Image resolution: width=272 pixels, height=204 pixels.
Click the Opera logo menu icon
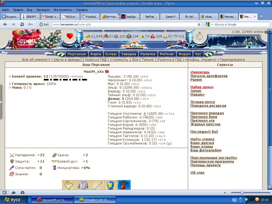coord(2,3)
